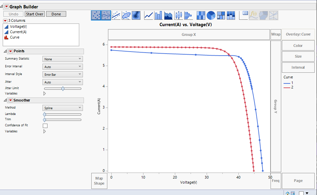Expand Variables under Smoother section

tap(44, 131)
